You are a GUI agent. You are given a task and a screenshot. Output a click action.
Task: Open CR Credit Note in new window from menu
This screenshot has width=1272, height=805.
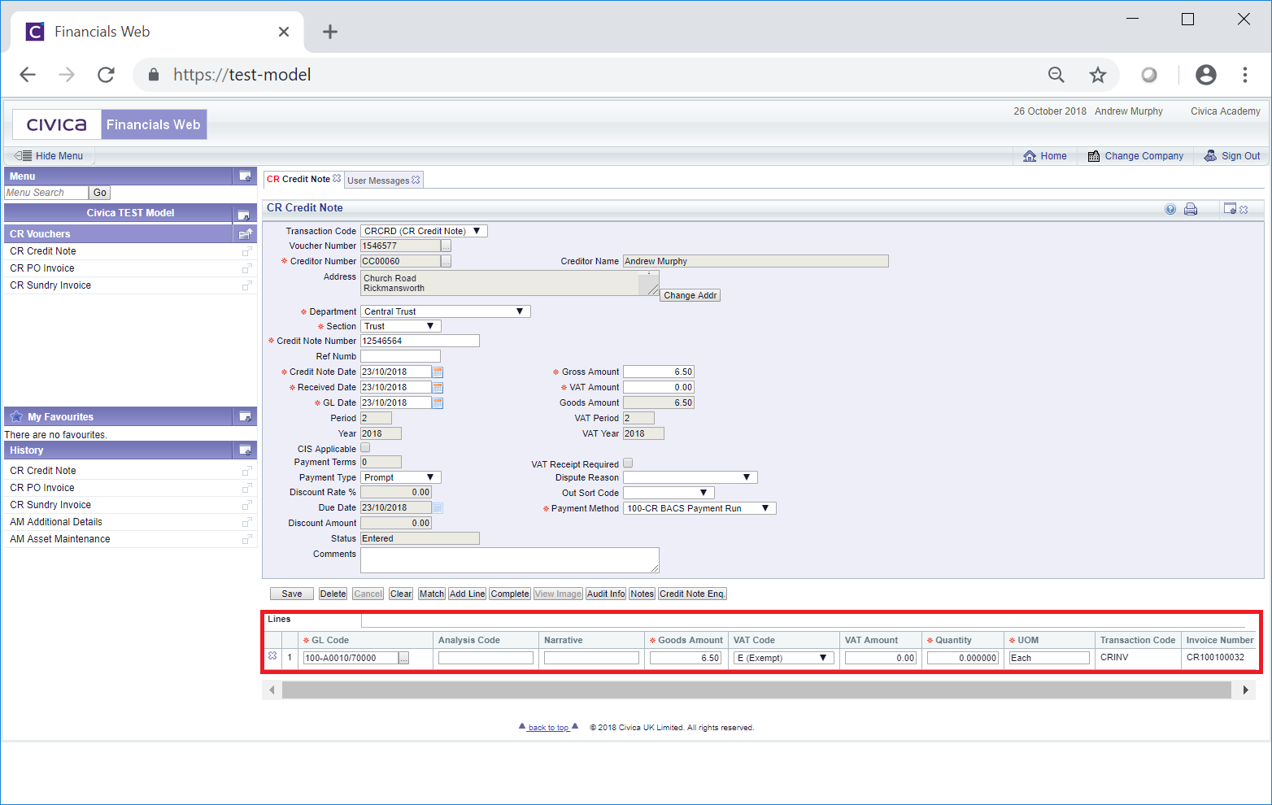247,251
